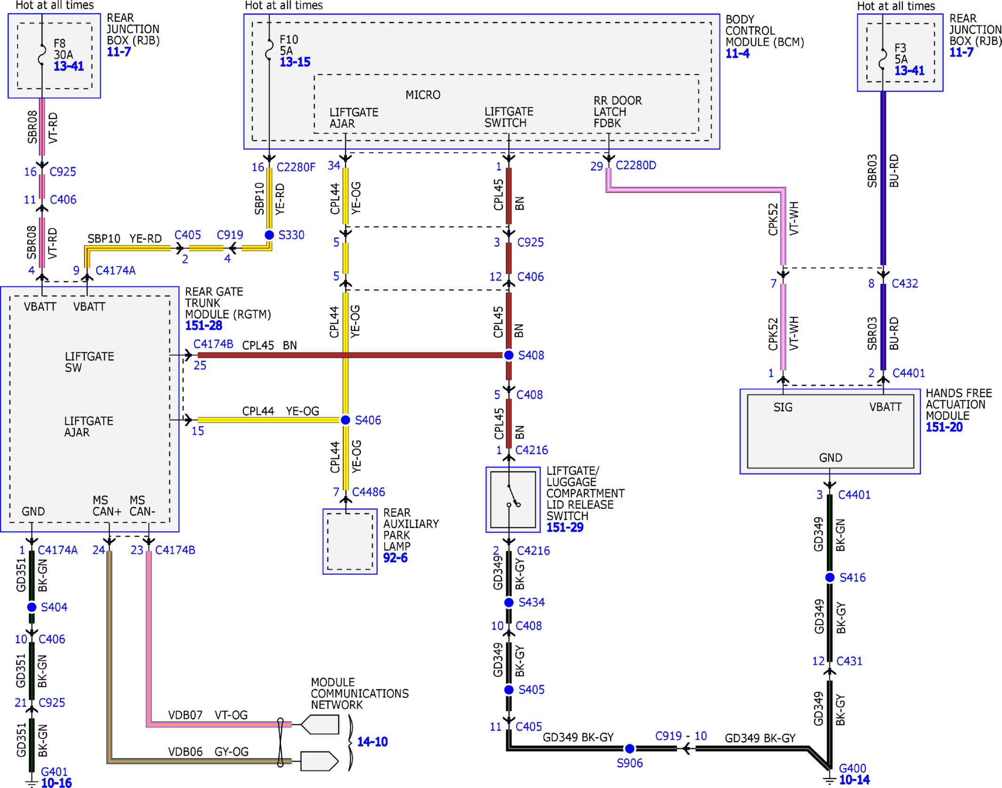
Task: Select the 'MS CAN+' pin label
Action: (x=107, y=506)
